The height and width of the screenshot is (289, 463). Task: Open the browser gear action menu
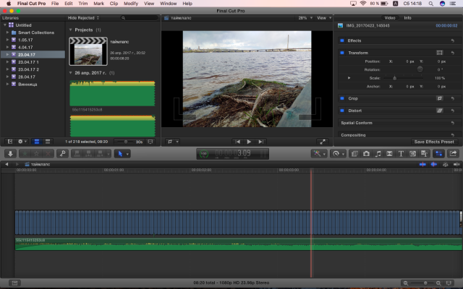[22, 142]
